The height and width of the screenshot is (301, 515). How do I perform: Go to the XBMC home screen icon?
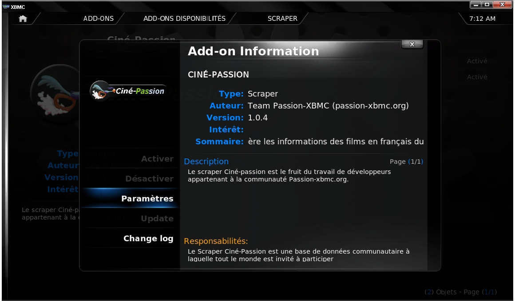[23, 19]
